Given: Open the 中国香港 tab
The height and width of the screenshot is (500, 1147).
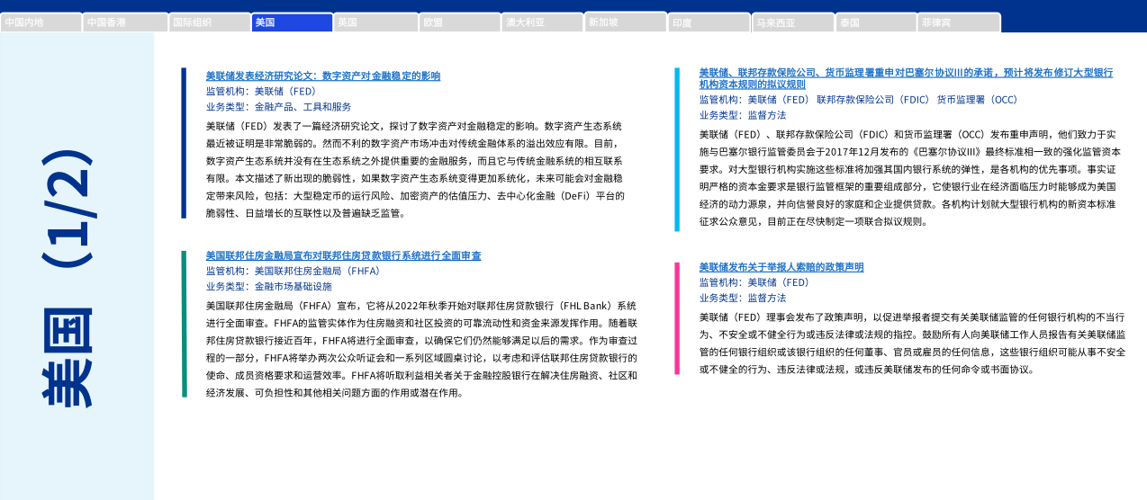Looking at the screenshot, I should coord(125,22).
